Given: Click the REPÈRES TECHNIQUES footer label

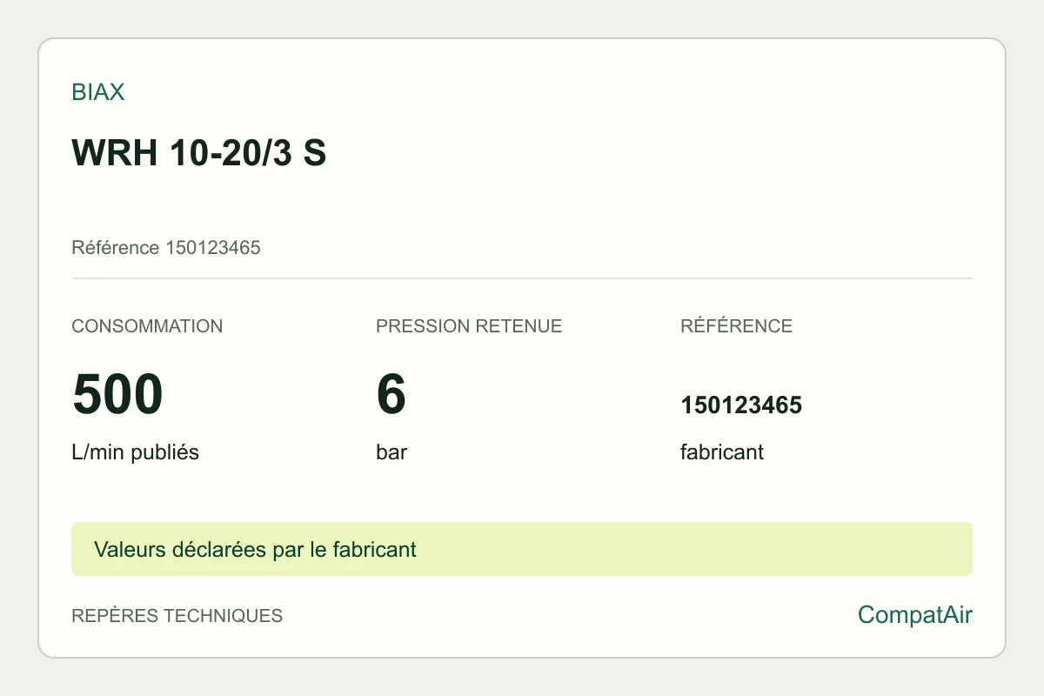Looking at the screenshot, I should (x=177, y=616).
